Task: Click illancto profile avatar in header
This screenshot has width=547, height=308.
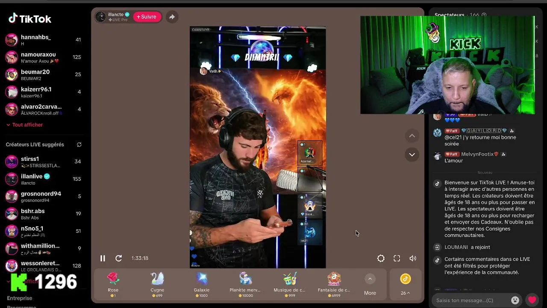Action: (x=100, y=17)
